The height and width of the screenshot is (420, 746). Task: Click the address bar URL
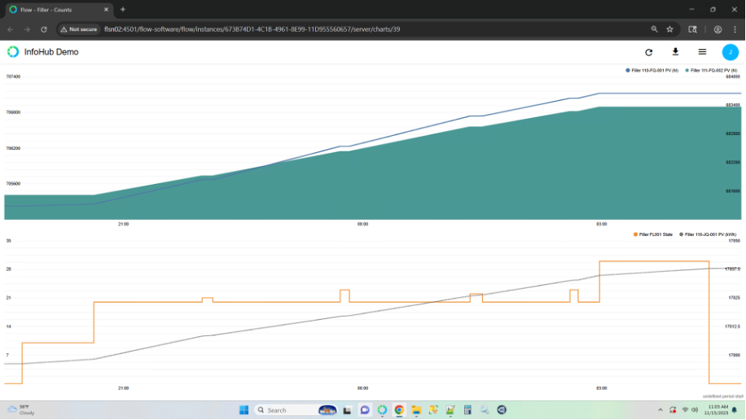pyautogui.click(x=252, y=29)
